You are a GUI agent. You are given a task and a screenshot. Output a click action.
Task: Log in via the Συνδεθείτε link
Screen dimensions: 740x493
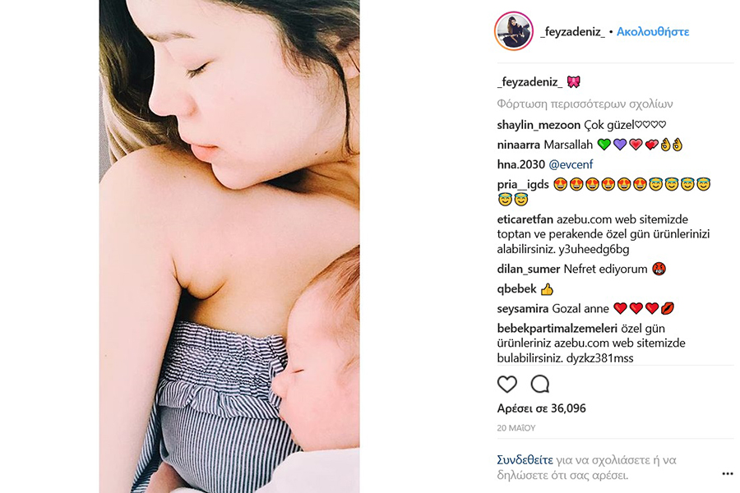(x=525, y=460)
